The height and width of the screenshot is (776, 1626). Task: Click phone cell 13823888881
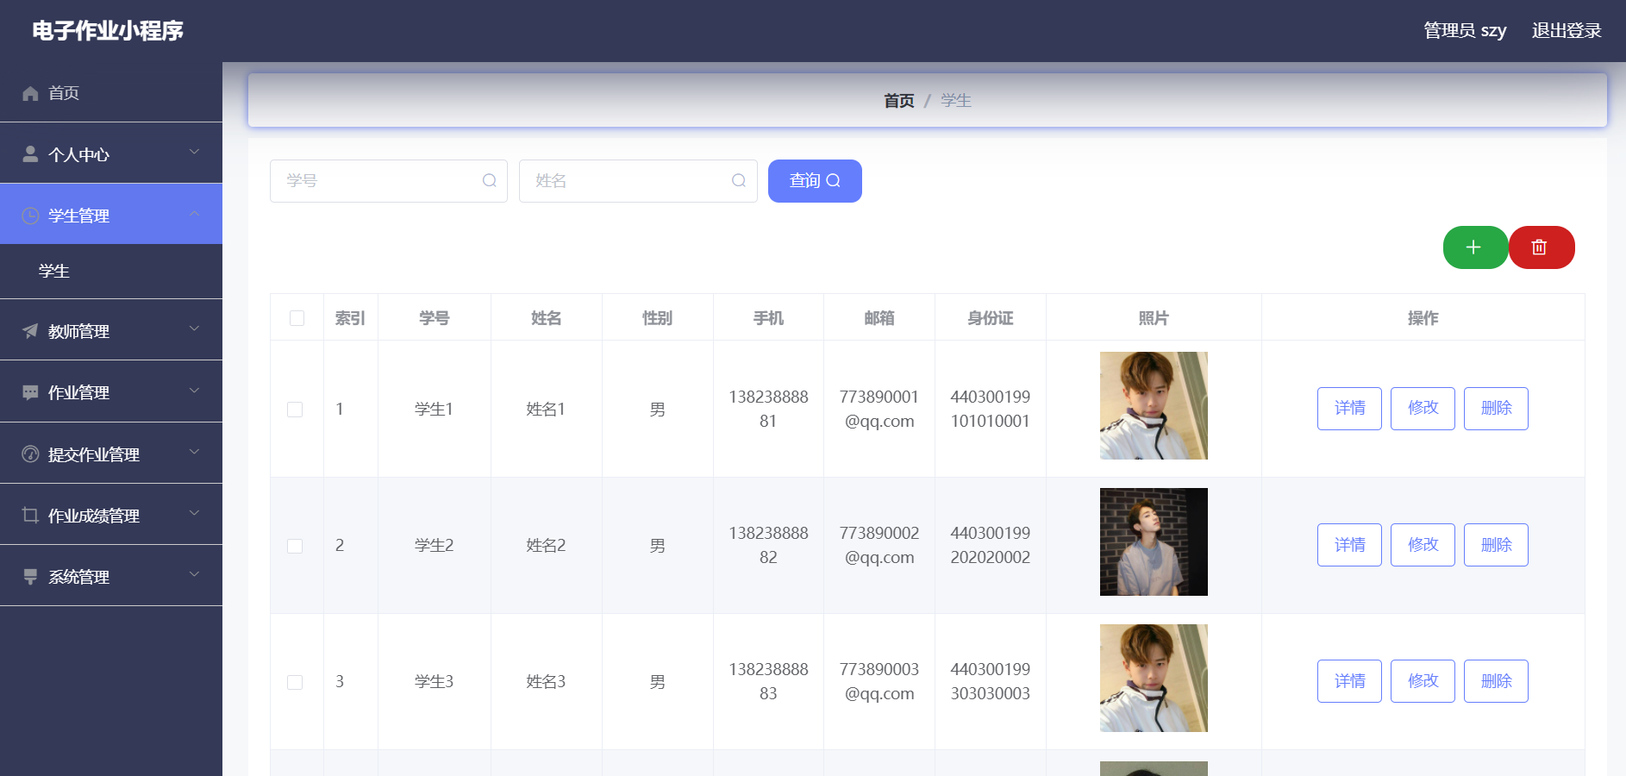coord(768,409)
